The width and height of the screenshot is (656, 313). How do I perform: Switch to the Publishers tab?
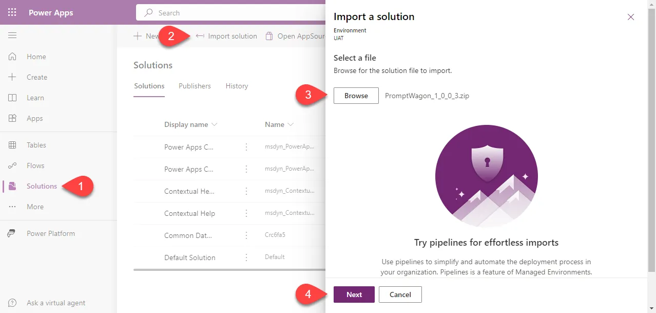pyautogui.click(x=195, y=86)
